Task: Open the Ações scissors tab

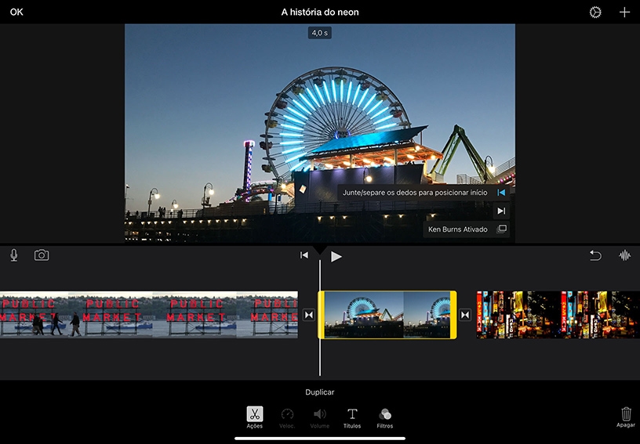Action: click(x=255, y=417)
